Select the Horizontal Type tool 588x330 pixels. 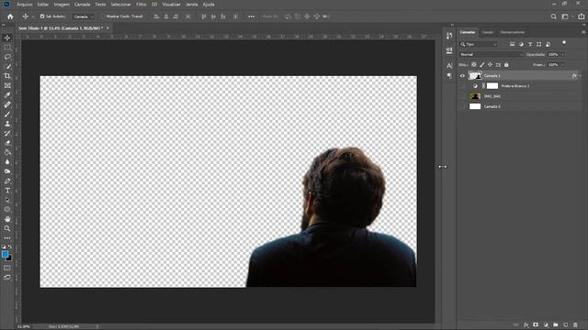[x=7, y=191]
